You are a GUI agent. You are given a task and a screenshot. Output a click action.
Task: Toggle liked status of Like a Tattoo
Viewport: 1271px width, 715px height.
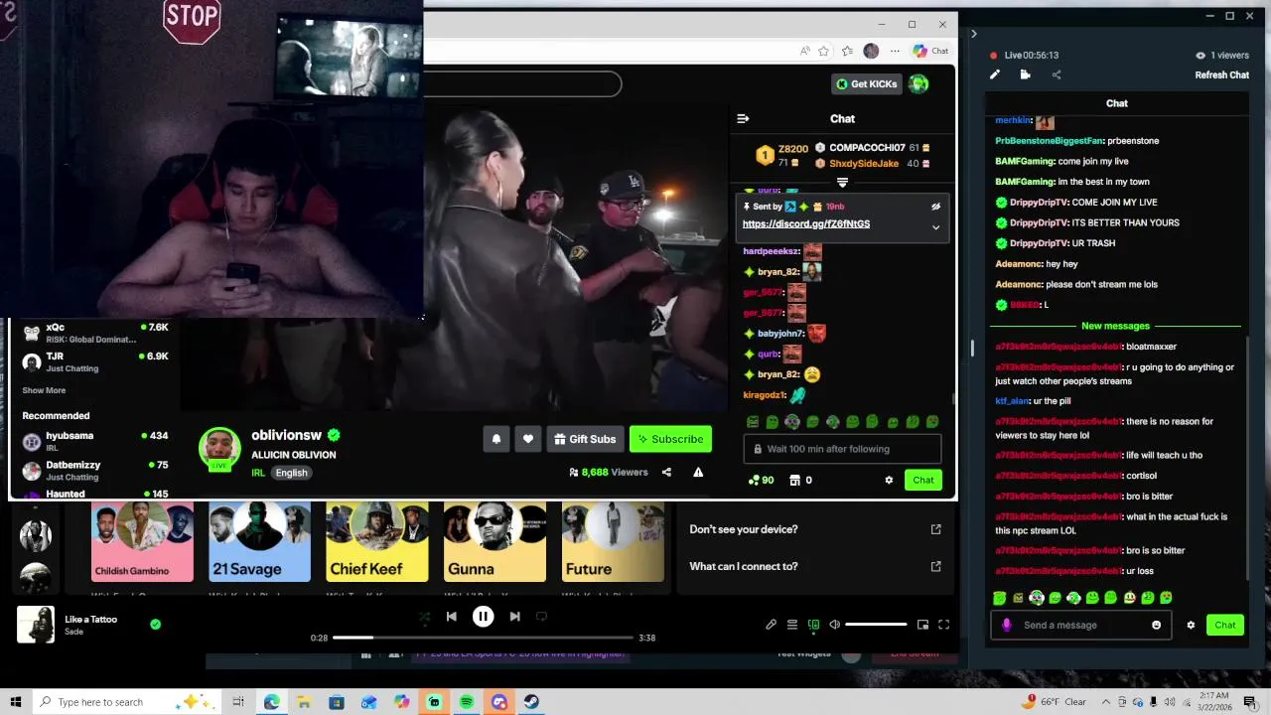[x=155, y=624]
